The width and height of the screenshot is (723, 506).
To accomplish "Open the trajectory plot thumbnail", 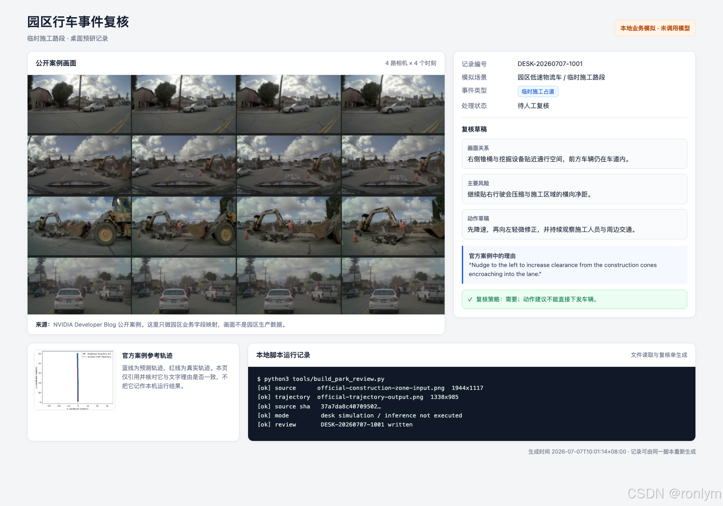I will 75,380.
